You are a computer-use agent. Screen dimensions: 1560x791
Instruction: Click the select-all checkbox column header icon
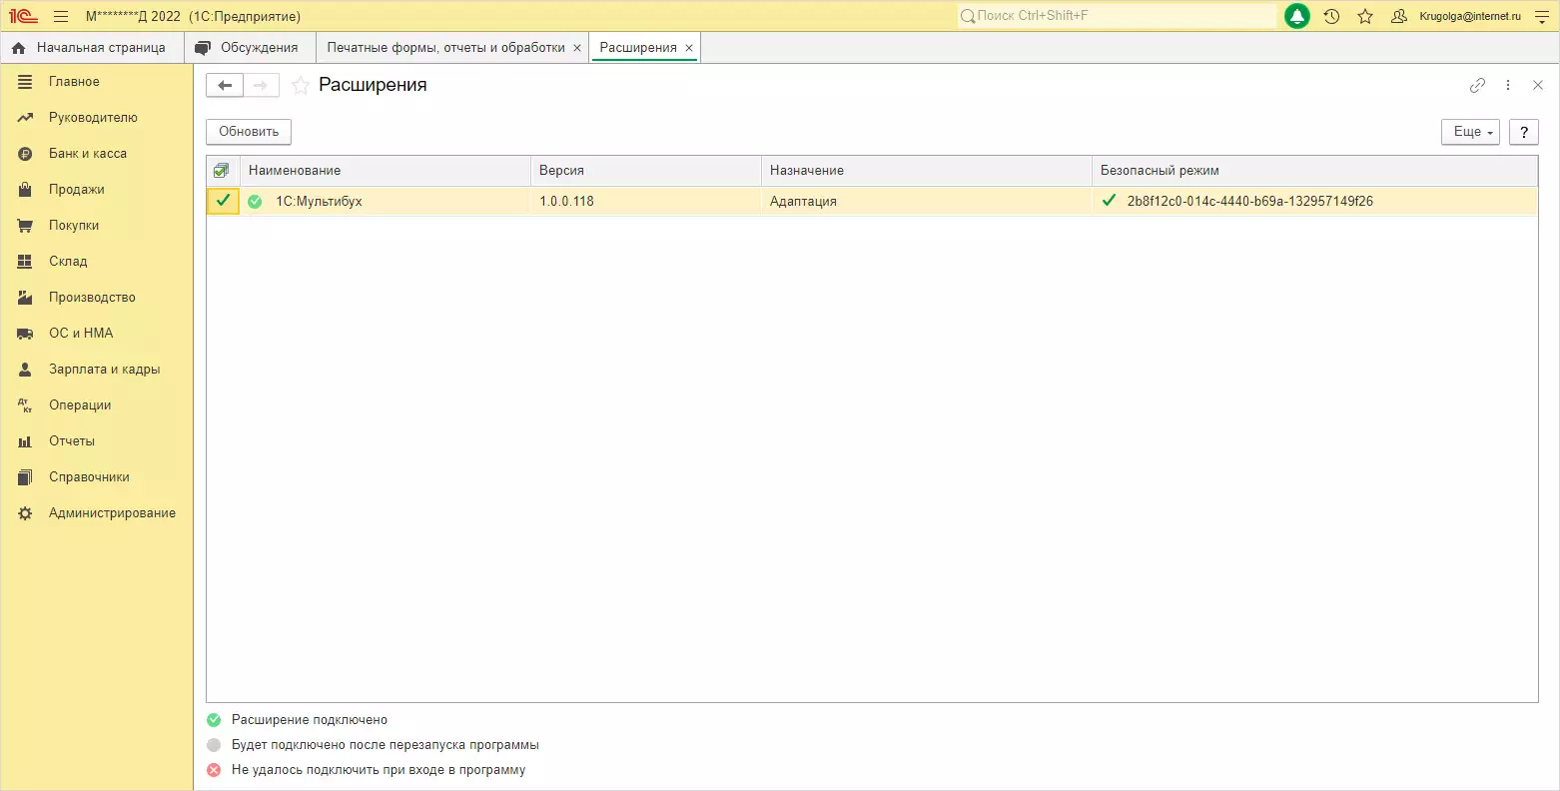point(222,171)
